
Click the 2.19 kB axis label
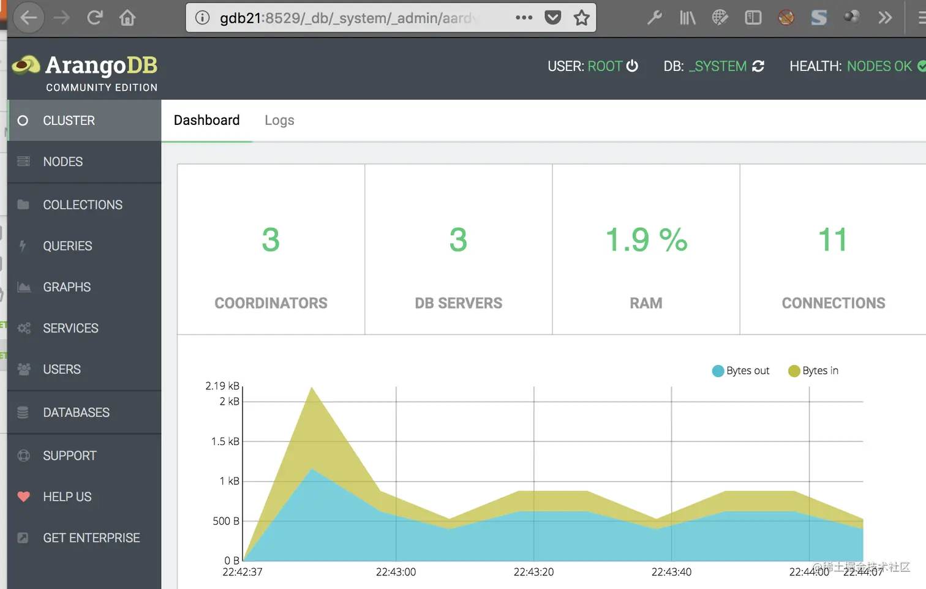222,386
